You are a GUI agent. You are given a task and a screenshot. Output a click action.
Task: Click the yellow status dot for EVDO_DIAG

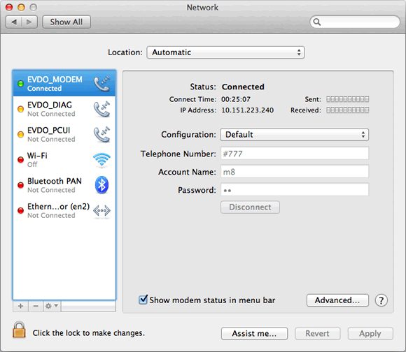20,109
